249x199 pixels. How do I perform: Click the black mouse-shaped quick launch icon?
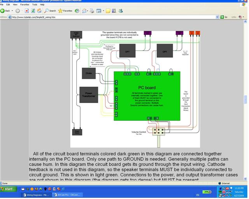tap(46, 189)
